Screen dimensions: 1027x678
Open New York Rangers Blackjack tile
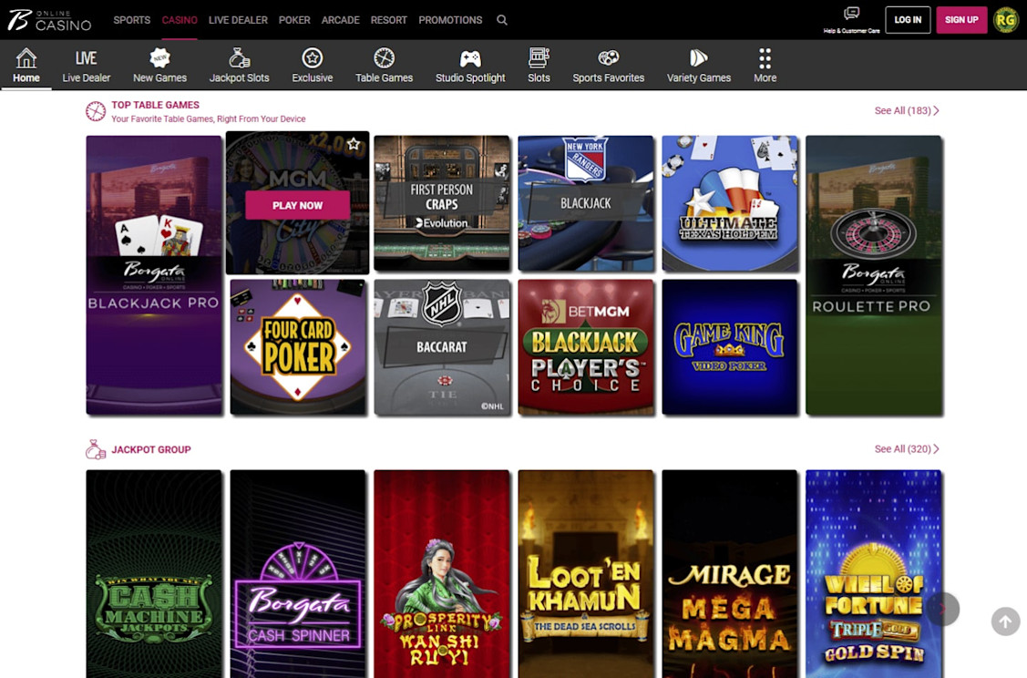click(586, 203)
